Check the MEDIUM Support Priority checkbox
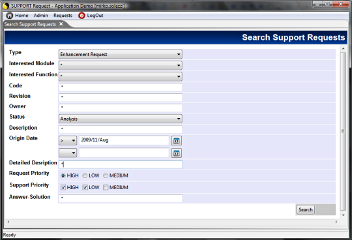 coord(106,187)
